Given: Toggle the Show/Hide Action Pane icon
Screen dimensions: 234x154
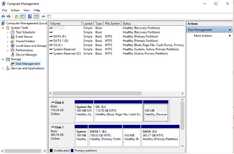Looking at the screenshot, I should (x=36, y=17).
